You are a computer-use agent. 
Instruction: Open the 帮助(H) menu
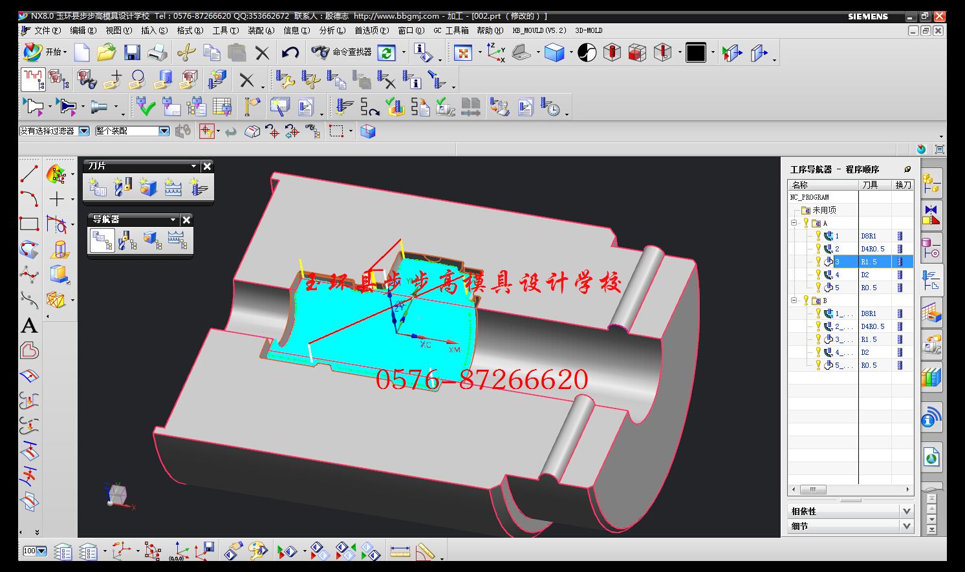point(490,30)
